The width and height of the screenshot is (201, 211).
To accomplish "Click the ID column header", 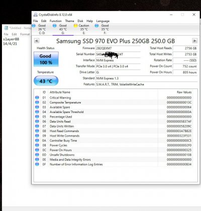I will coord(44,92).
